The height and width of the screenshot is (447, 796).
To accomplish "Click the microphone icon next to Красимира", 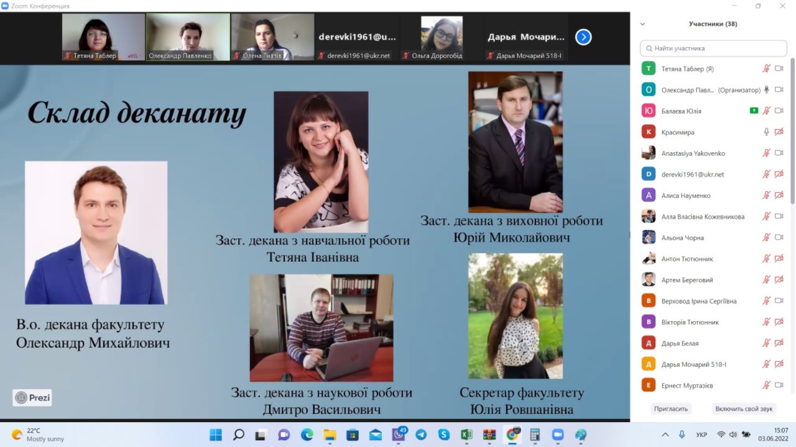I will point(767,132).
